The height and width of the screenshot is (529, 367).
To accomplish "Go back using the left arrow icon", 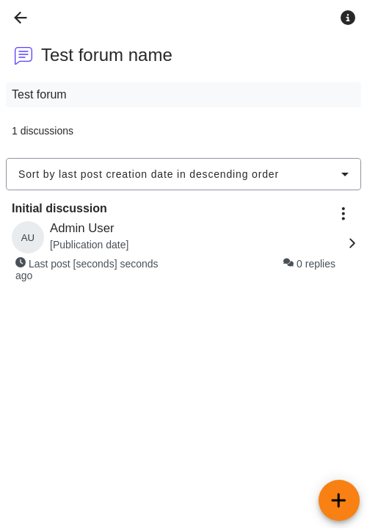I will click(x=21, y=18).
